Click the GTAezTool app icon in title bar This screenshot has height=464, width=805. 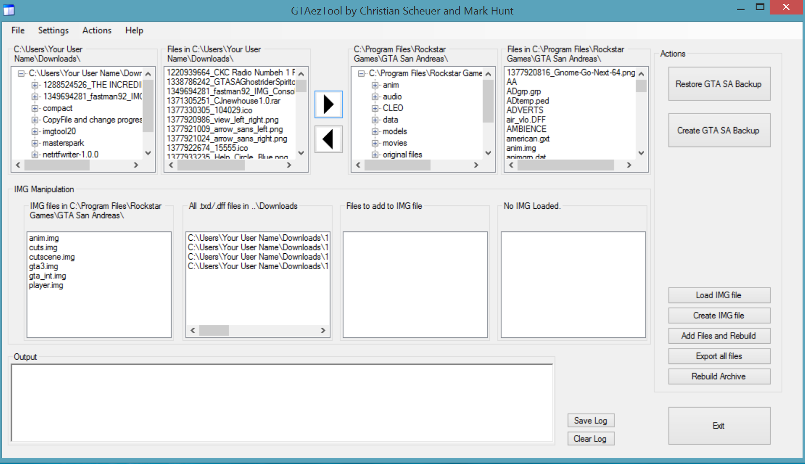click(x=9, y=10)
